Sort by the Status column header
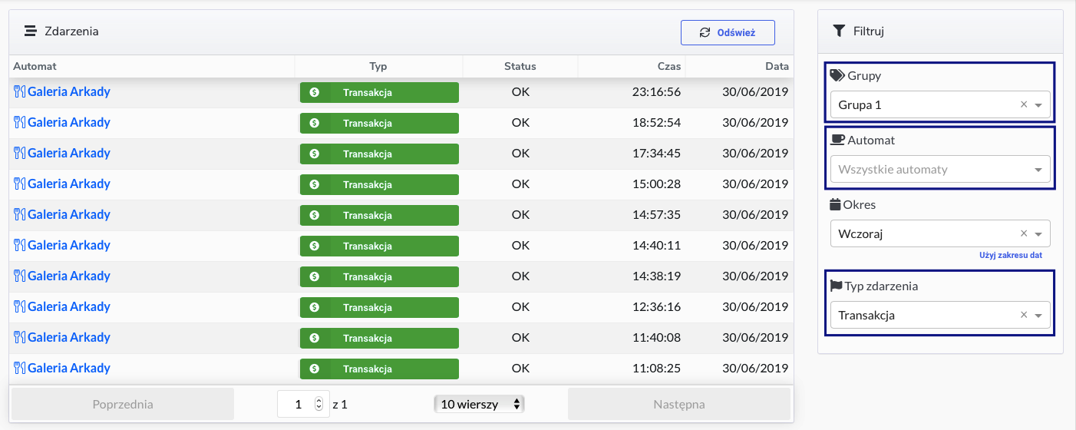1076x430 pixels. [520, 66]
